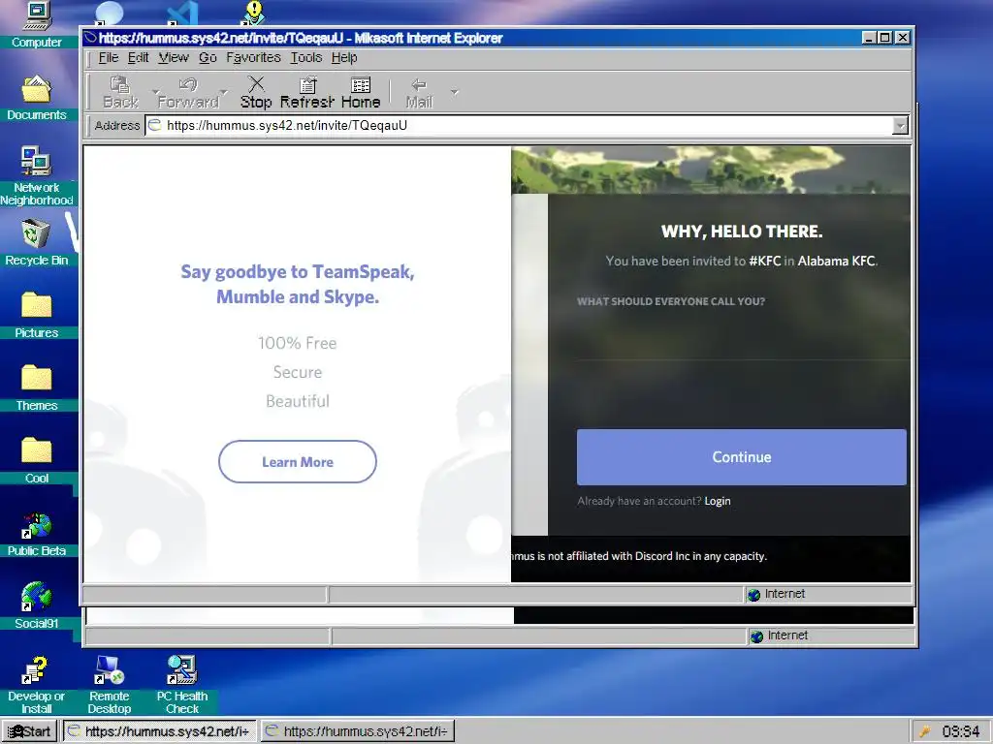Image resolution: width=993 pixels, height=744 pixels.
Task: Open the Pictures folder icon
Action: point(37,315)
